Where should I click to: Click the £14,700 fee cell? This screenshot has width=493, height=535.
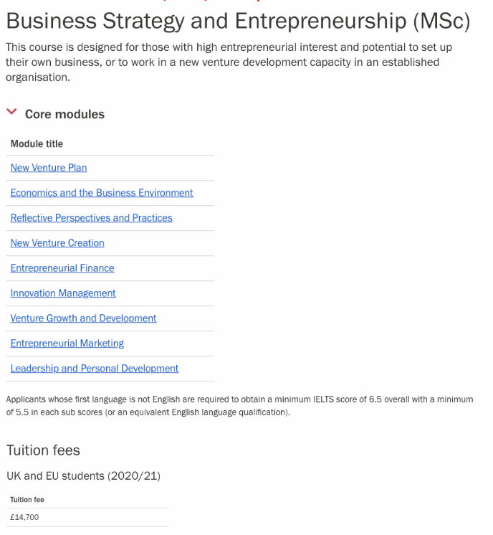point(24,517)
